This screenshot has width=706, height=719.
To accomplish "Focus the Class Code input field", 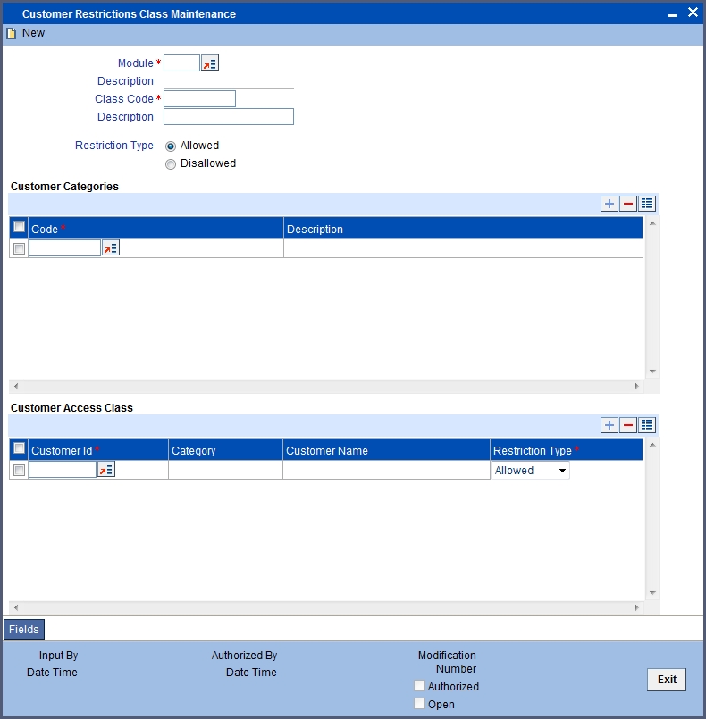I will (199, 98).
